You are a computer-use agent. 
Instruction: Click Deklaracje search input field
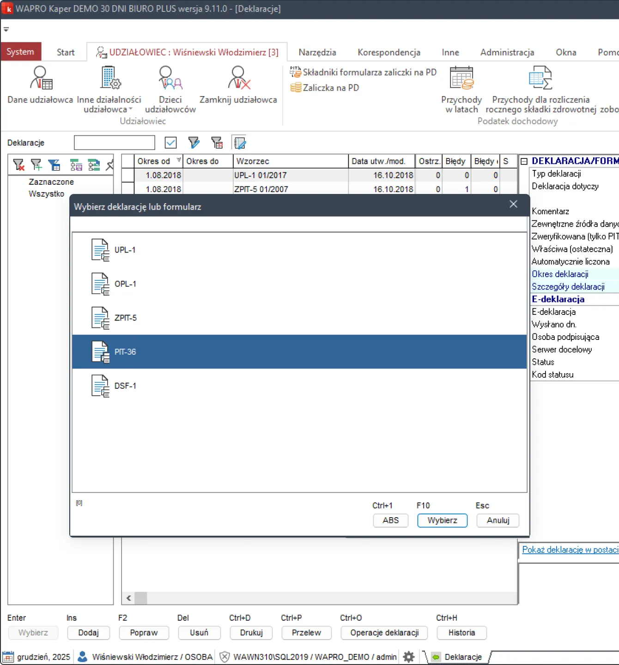(x=115, y=143)
